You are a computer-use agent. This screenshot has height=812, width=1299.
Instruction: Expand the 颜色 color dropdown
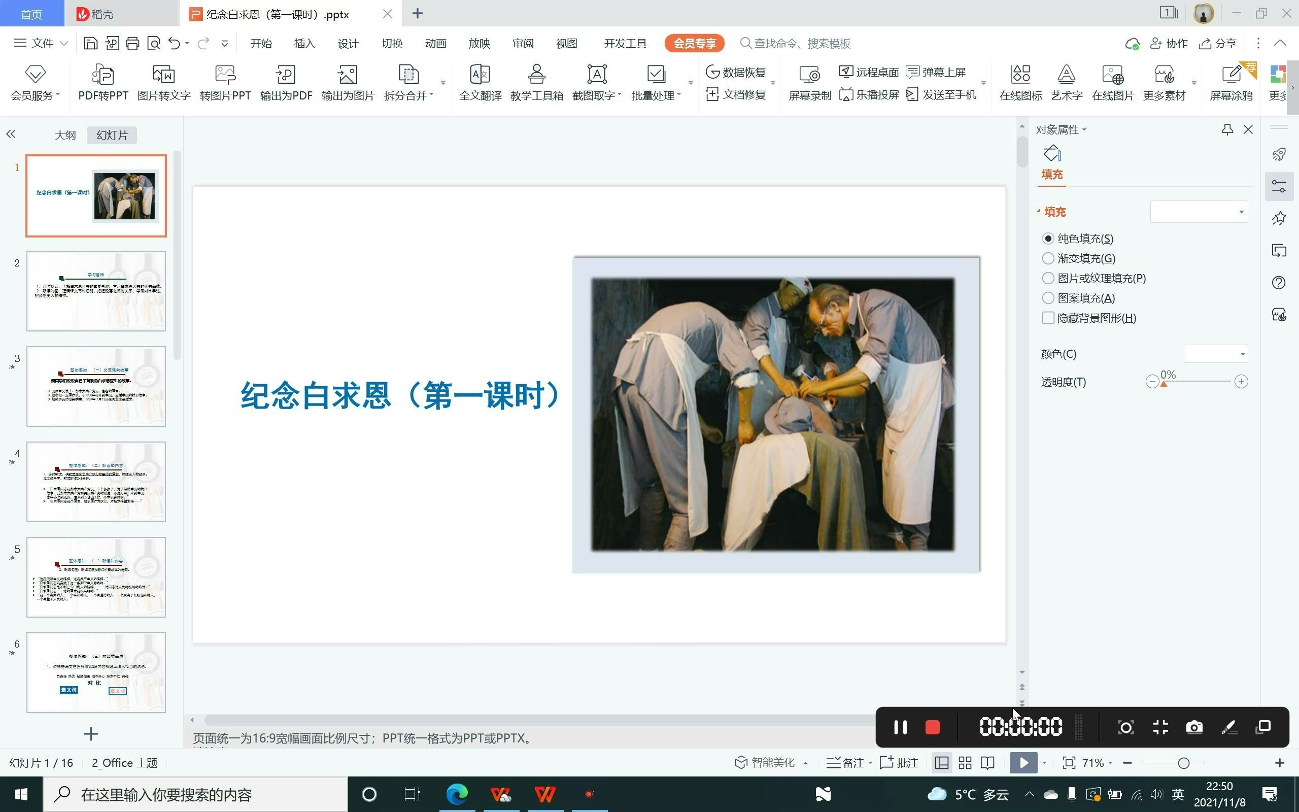[1242, 354]
